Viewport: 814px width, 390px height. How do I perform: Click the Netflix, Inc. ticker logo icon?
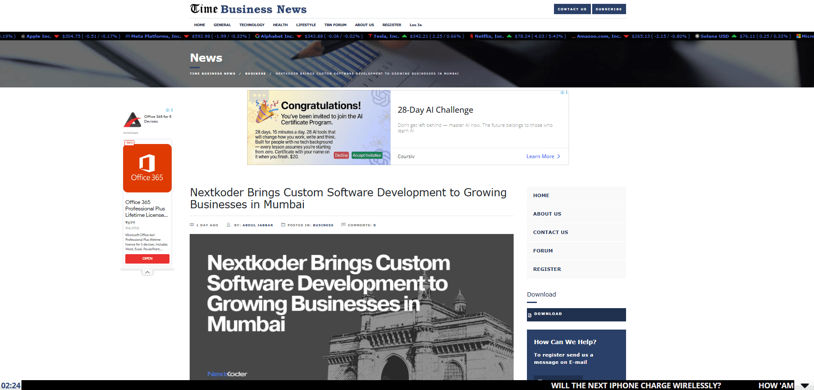click(472, 36)
